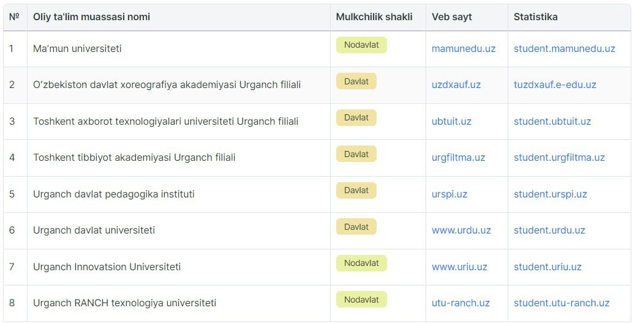Open student.mamunedu.uz statistics link
Viewport: 635px width, 324px height.
click(564, 48)
